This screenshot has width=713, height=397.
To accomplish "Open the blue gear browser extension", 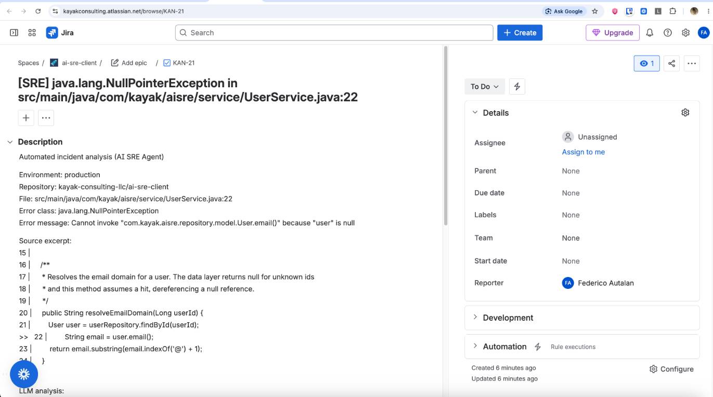I will click(644, 11).
